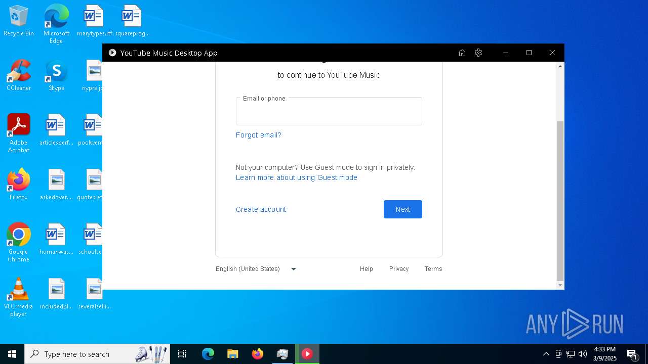
Task: Click the YouTube Music taskbar button
Action: pos(307,354)
